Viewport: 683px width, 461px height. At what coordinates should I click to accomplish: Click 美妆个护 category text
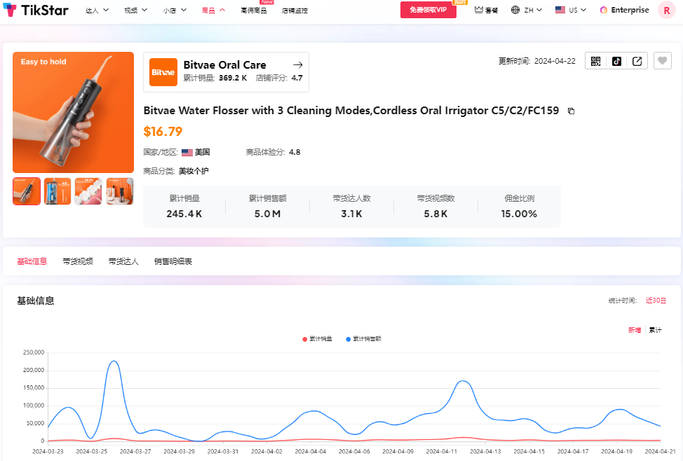194,171
